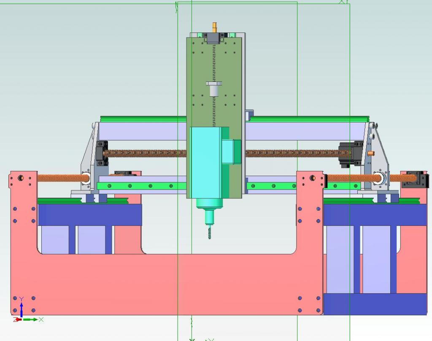
Task: Select the top green linear rail, right side
Action: click(309, 119)
